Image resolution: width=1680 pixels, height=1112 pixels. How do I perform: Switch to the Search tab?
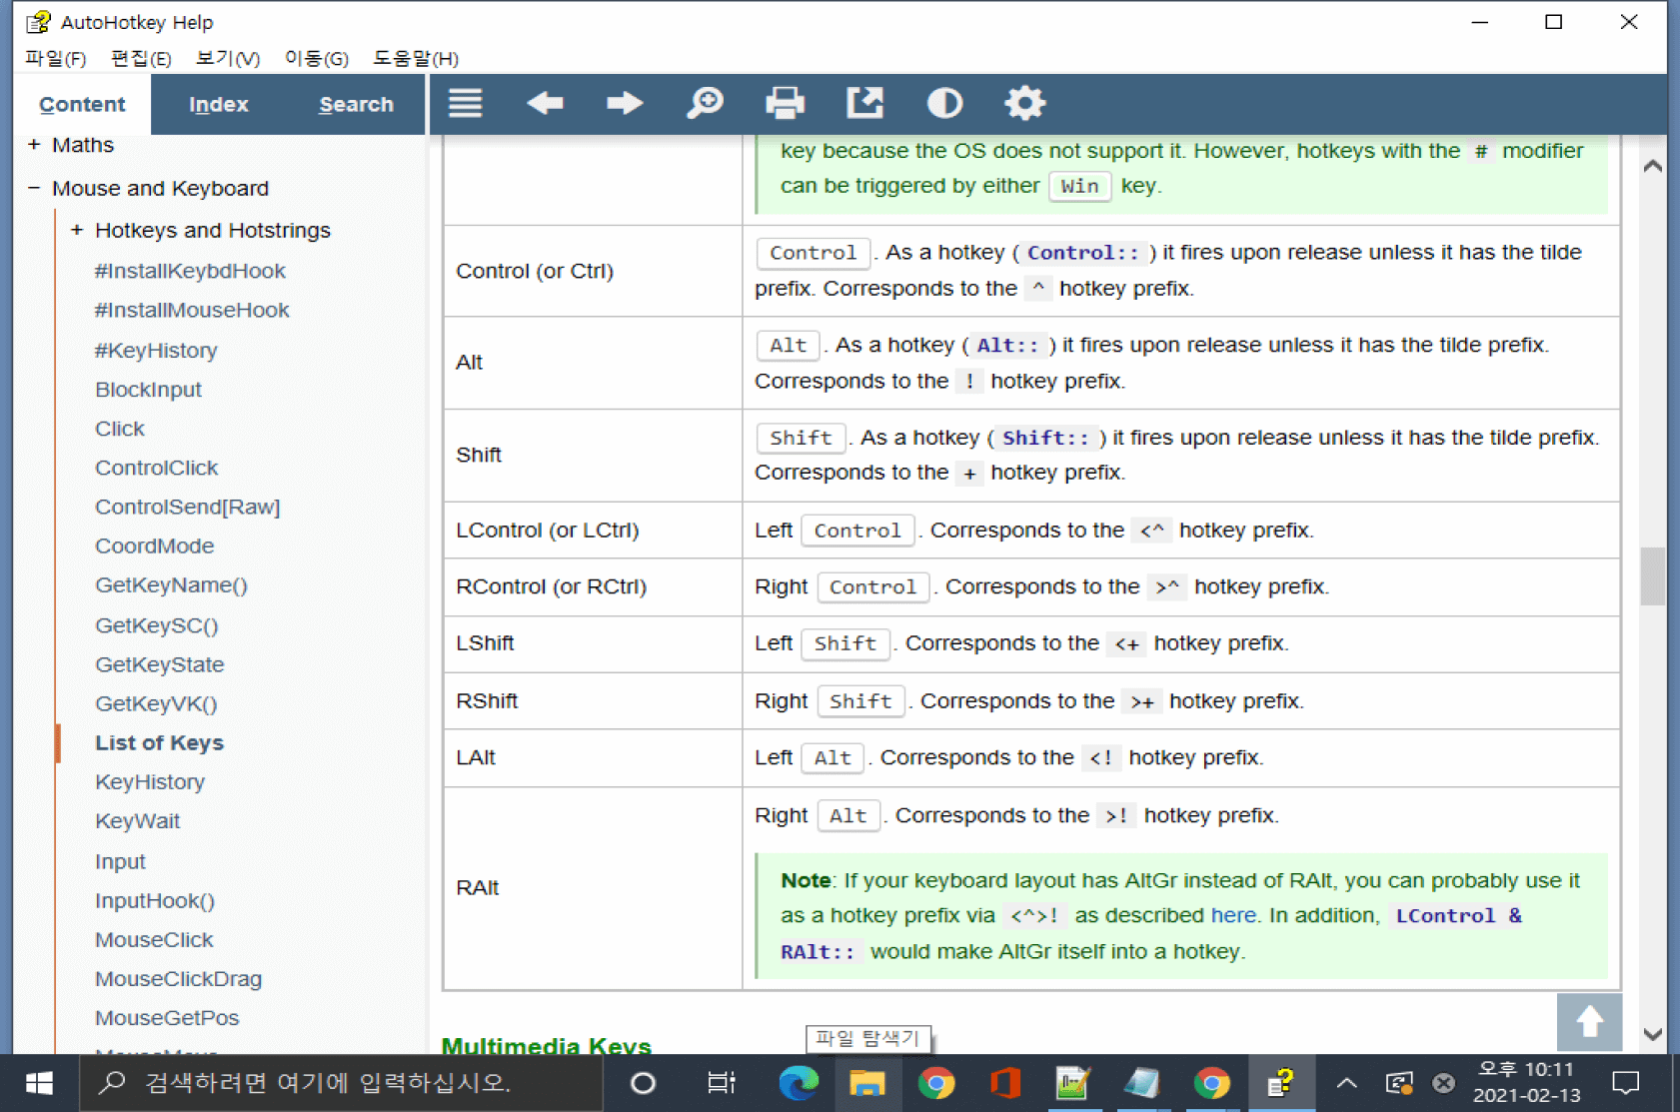[355, 104]
